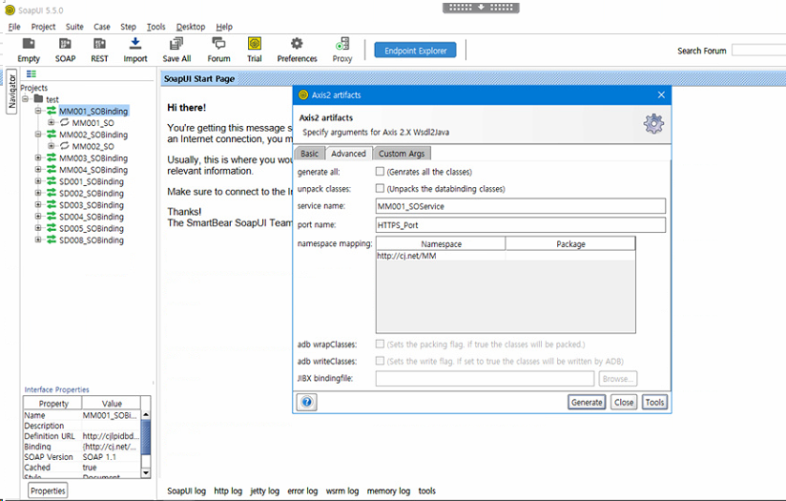Screen dimensions: 786x501
Task: Expand the SD002_SOBinding tree node
Action: 37,193
